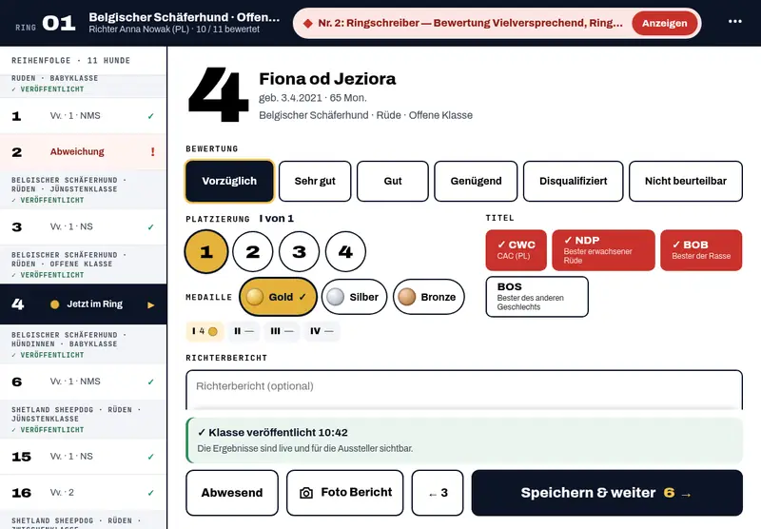
Task: Toggle the NDP Bester erwachsener Rüde title
Action: pos(603,250)
